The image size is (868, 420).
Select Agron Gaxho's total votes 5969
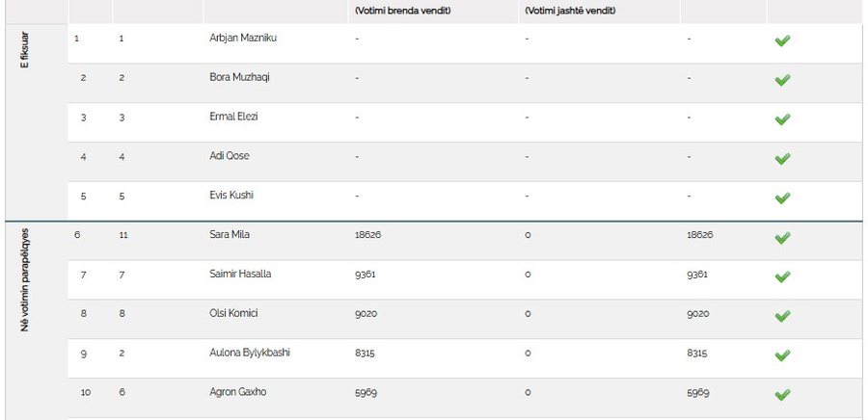point(698,392)
